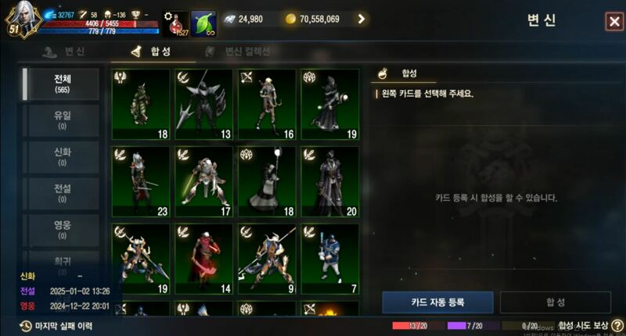Click the potion settings gear icon

(x=168, y=16)
